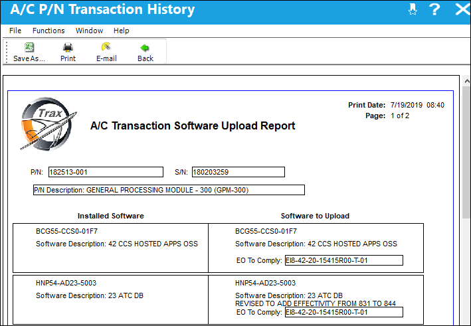Click upload software BCG55-CCS0-01F7 text
The height and width of the screenshot is (326, 471).
pos(266,231)
